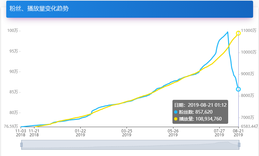The width and height of the screenshot is (259, 156).
Task: Click the 03-25 2019 date axis label
Action: point(127,132)
